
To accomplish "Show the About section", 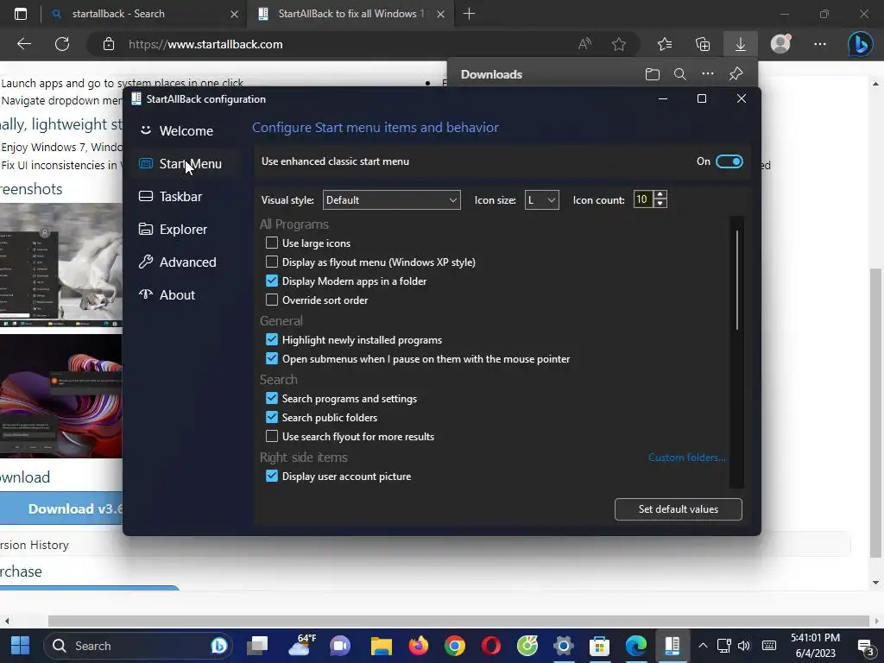I will click(x=167, y=295).
